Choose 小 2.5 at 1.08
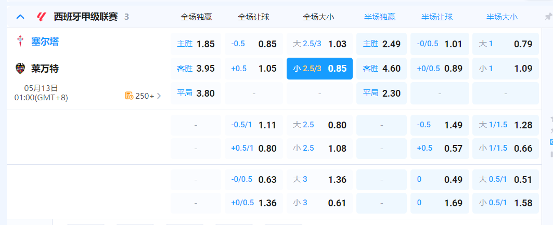Screen dimensions: 553x225 pos(319,148)
